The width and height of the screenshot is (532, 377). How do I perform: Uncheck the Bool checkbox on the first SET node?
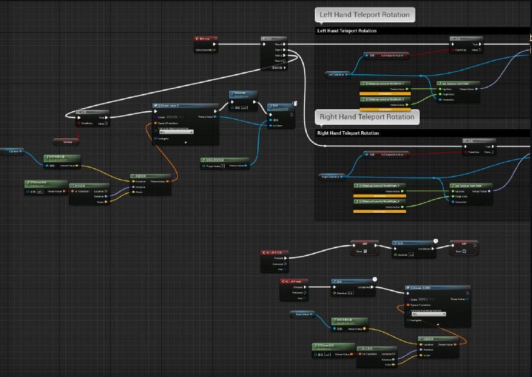365,251
